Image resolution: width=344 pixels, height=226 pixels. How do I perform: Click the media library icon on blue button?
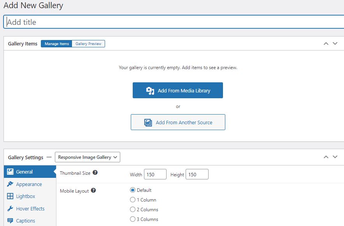pos(150,90)
